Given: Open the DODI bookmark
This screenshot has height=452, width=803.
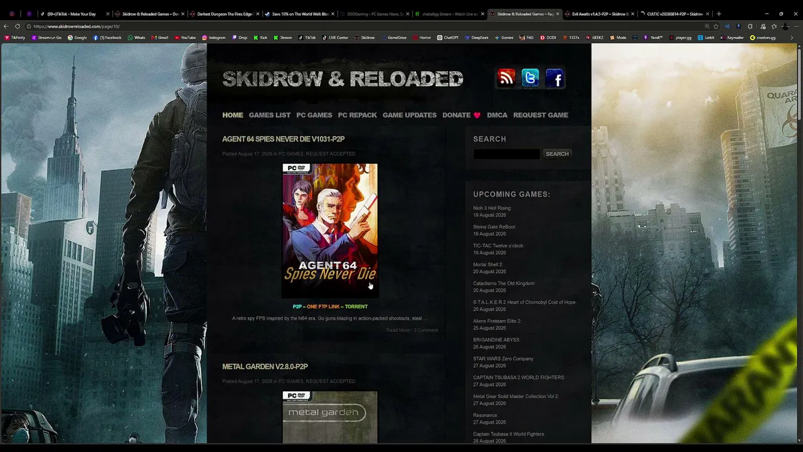Looking at the screenshot, I should click(548, 38).
